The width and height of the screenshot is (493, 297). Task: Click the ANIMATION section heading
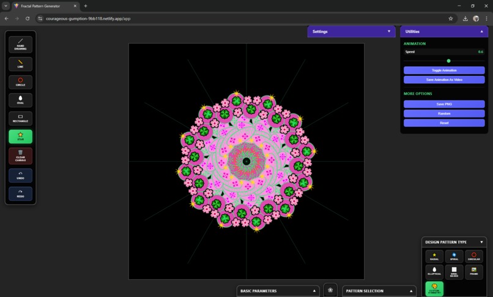[414, 43]
